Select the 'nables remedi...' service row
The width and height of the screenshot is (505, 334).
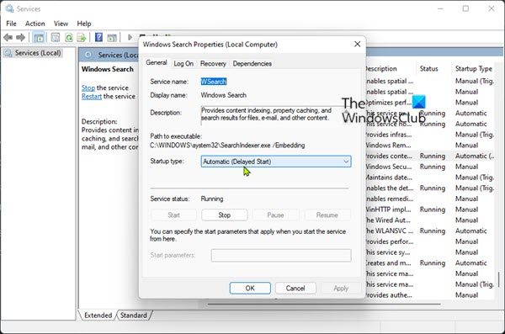(x=430, y=199)
